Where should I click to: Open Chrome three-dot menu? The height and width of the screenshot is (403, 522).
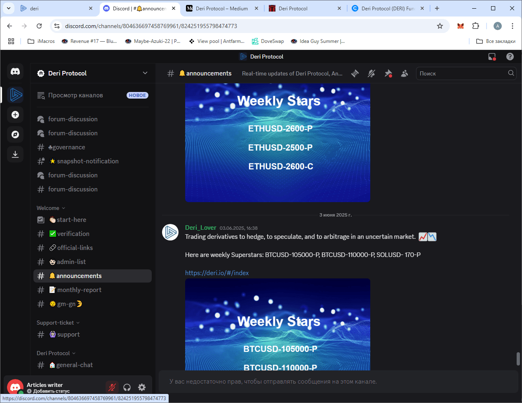(x=513, y=26)
